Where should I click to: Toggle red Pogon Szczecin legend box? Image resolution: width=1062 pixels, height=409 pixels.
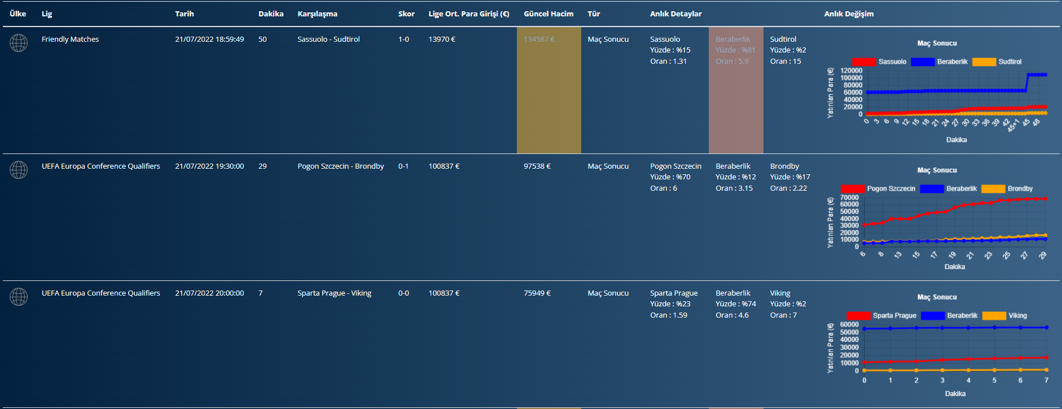tap(853, 189)
